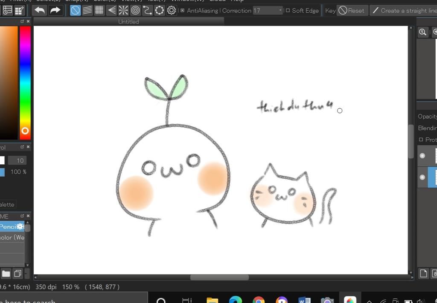Toggle visibility of the upper layer
This screenshot has height=303, width=437.
pyautogui.click(x=422, y=155)
